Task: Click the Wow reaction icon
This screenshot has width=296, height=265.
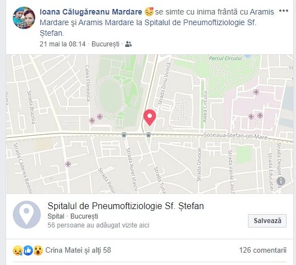Action: (39, 250)
